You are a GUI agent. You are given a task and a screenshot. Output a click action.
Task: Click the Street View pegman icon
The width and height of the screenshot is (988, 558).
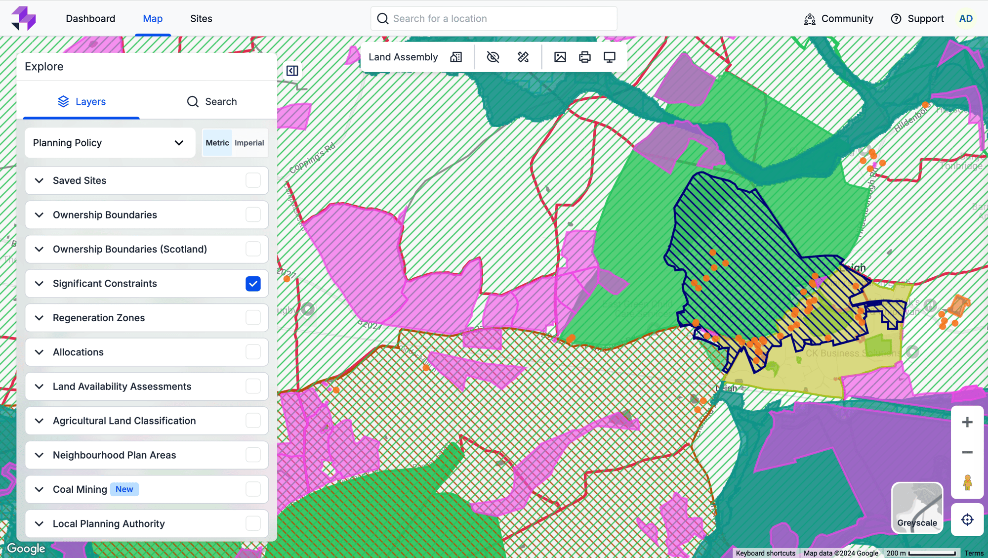[967, 482]
